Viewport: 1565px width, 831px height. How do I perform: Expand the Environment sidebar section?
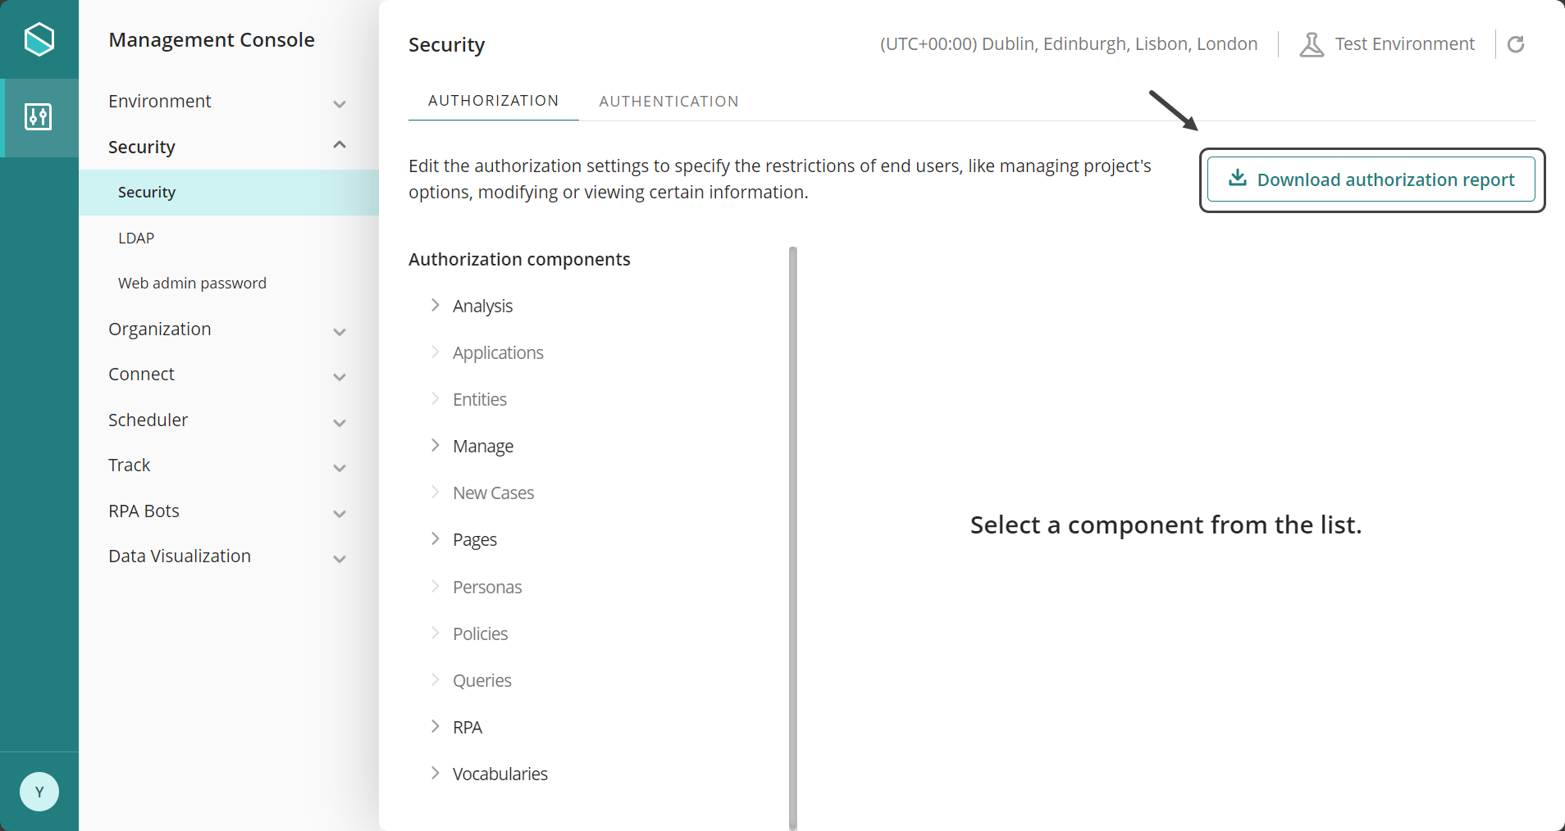point(340,102)
